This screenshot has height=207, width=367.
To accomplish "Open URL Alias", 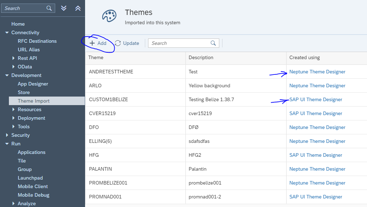I will coord(29,50).
